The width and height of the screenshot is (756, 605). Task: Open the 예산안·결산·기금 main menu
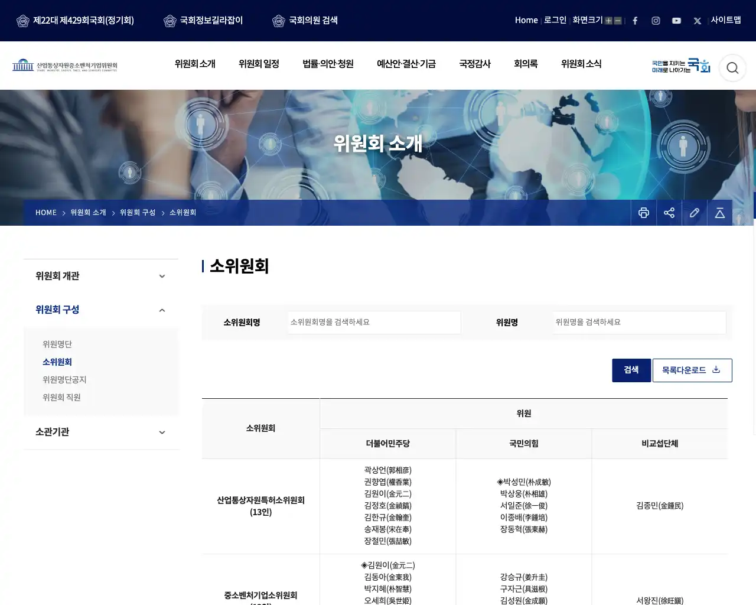tap(406, 64)
